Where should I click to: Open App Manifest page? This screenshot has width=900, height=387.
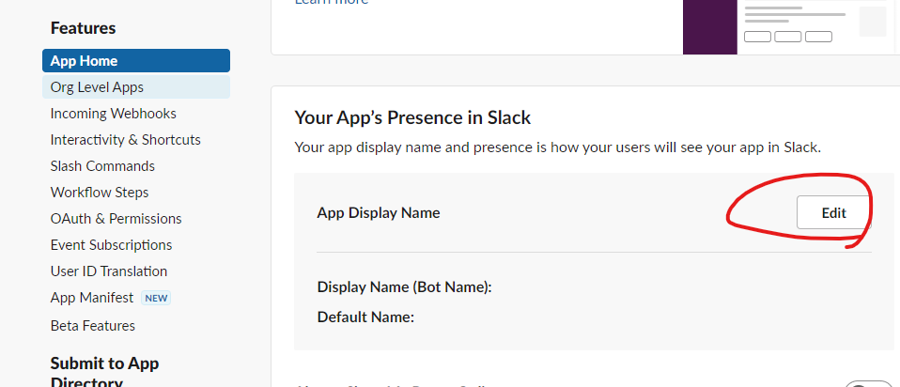tap(92, 298)
